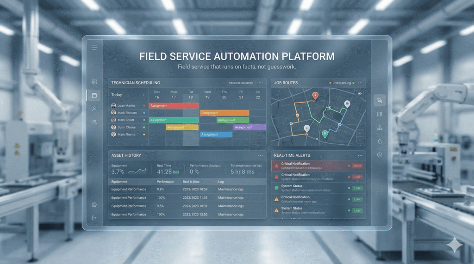Select Tue 18 in the schedule header

click(190, 95)
